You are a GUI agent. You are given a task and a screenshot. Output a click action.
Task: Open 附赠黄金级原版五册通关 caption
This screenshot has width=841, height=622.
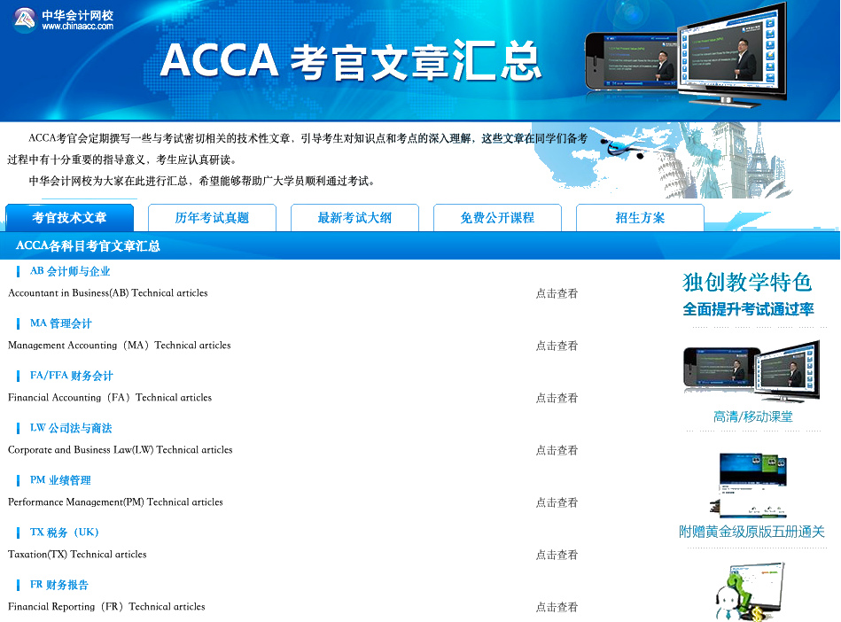pyautogui.click(x=752, y=532)
